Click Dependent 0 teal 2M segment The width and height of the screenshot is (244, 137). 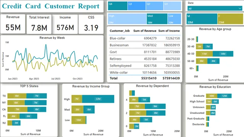(x=136, y=126)
